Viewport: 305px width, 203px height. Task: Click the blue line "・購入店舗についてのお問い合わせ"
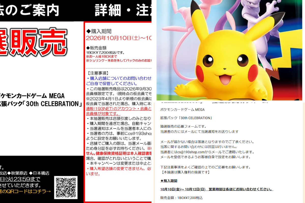(x=119, y=78)
